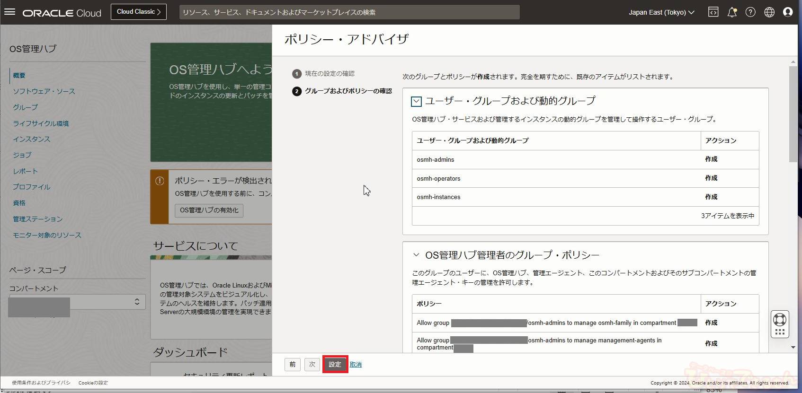Click the lifebuoy support widget

[x=779, y=320]
